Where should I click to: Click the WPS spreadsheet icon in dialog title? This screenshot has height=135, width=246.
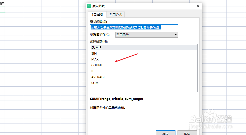tap(89, 6)
